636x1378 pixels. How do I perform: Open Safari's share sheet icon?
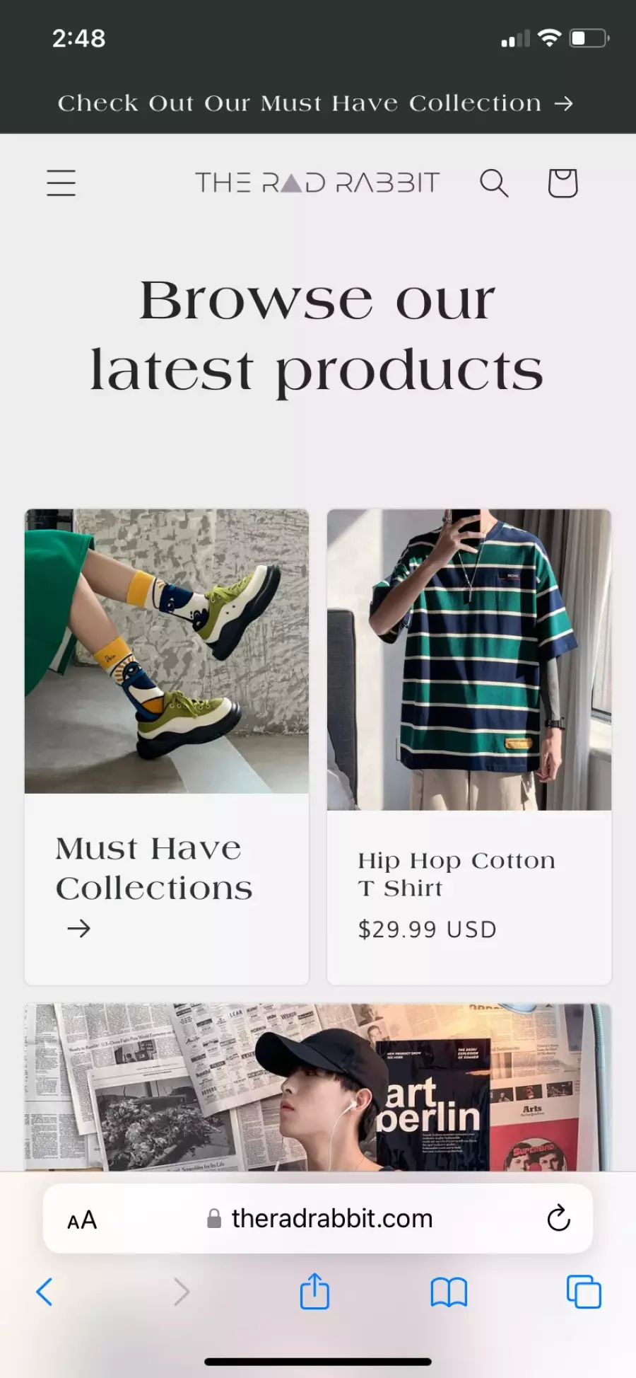[x=314, y=1291]
